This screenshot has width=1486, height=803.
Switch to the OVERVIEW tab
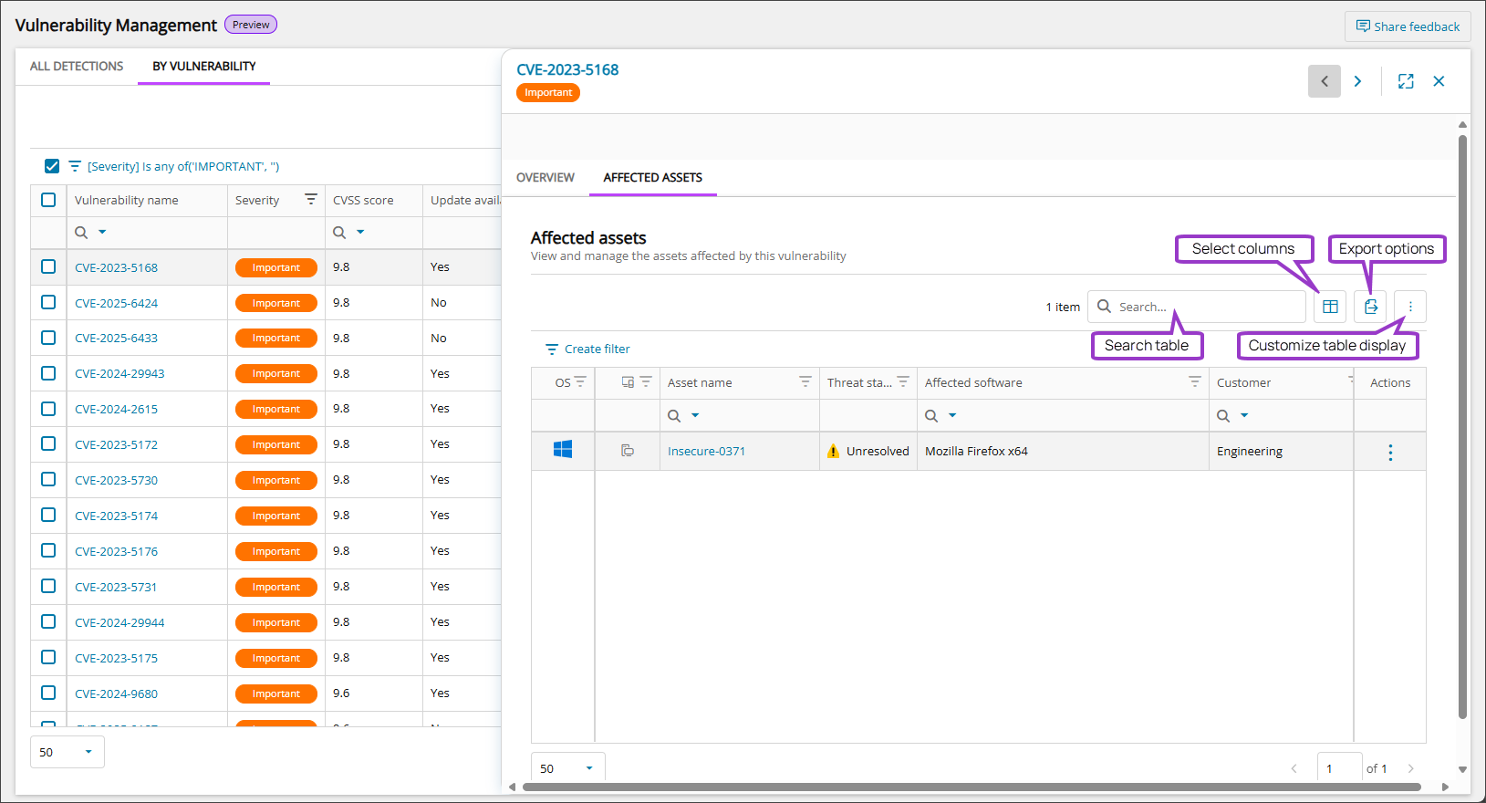[546, 177]
